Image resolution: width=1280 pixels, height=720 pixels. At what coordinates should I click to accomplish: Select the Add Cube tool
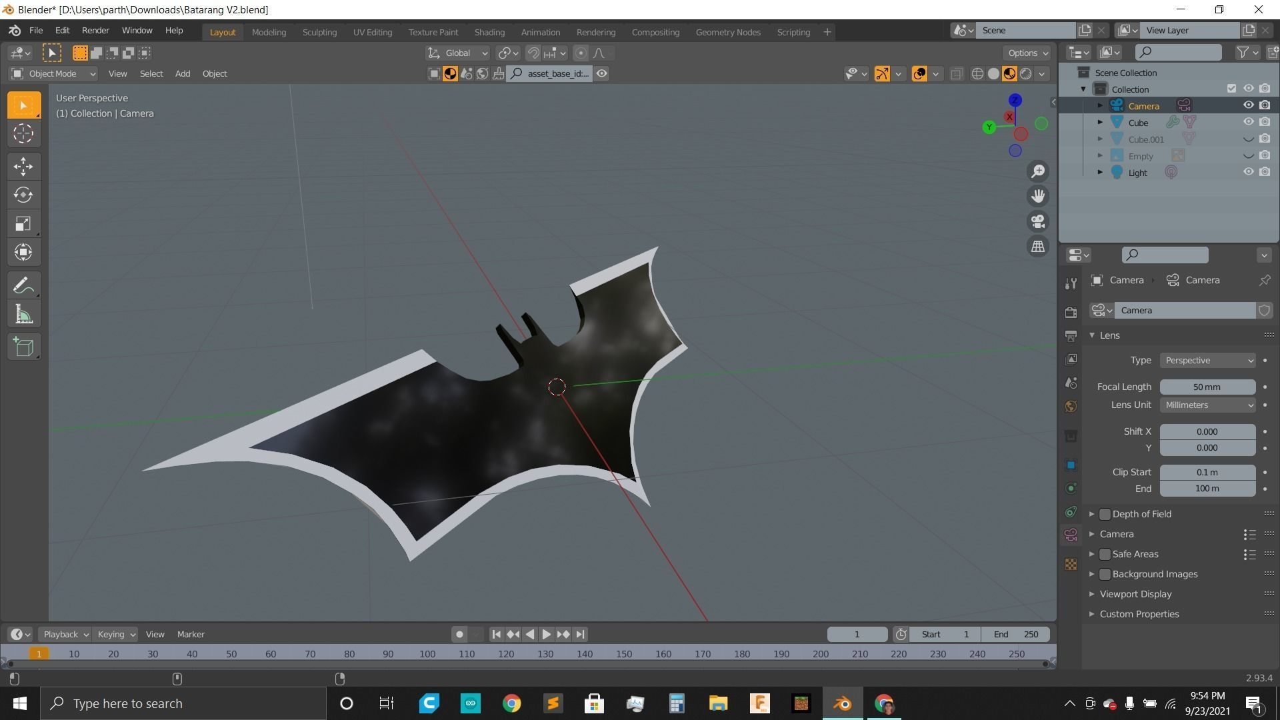23,347
